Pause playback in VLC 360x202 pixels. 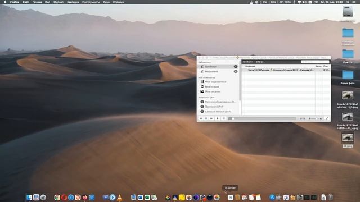(x=206, y=118)
